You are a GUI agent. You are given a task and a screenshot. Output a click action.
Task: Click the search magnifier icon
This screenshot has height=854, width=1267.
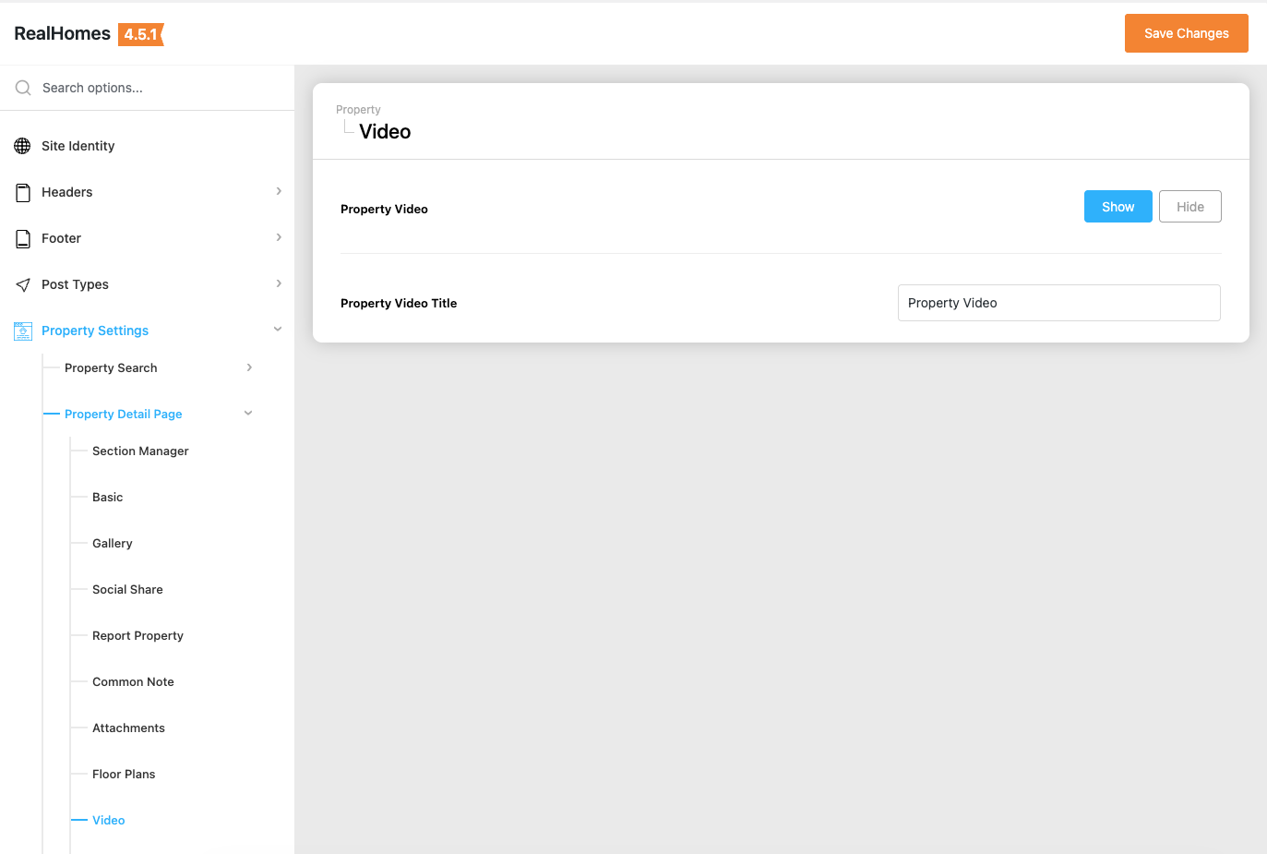tap(23, 88)
